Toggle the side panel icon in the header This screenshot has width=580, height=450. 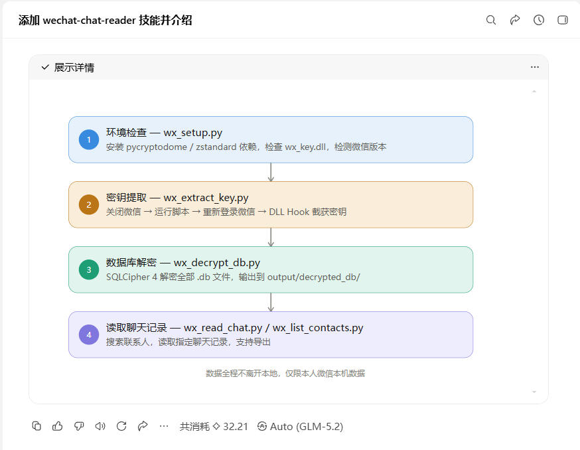tap(563, 20)
